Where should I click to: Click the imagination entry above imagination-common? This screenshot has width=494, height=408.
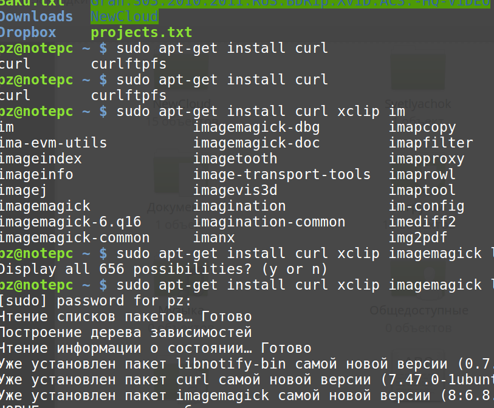(x=239, y=206)
